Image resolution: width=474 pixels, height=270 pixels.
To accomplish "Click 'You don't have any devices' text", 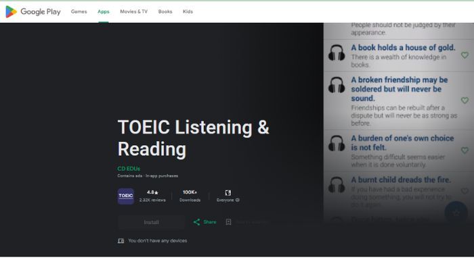I will coord(158,241).
